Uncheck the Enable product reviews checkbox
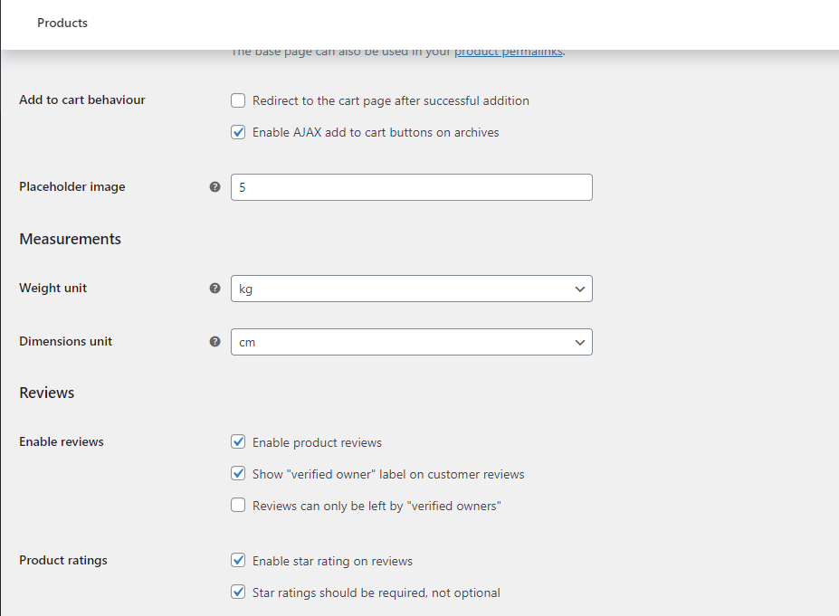The height and width of the screenshot is (616, 839). tap(238, 442)
